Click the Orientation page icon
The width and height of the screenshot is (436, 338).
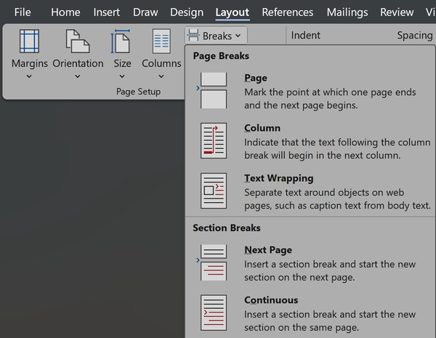point(78,41)
